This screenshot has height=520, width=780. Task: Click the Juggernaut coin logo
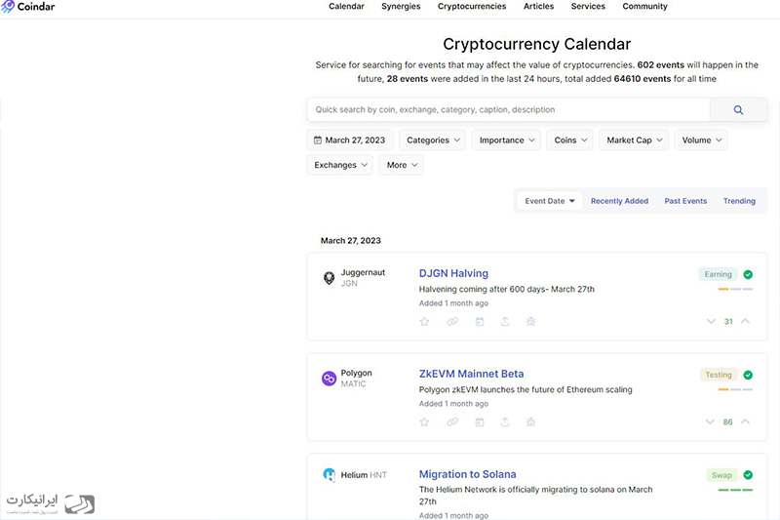point(329,278)
